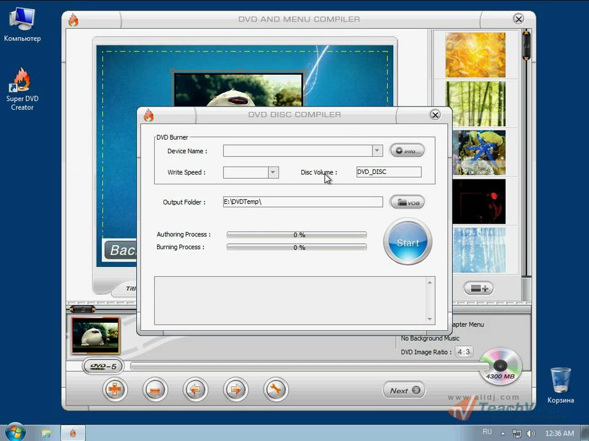The image size is (589, 441).
Task: Open the burner info button
Action: coord(407,151)
